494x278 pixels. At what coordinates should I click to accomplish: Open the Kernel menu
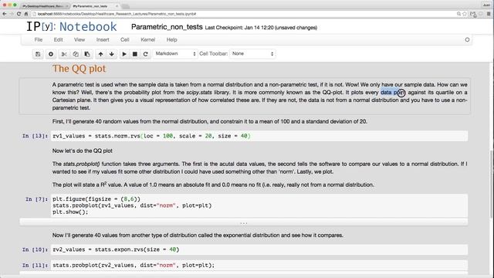[147, 39]
